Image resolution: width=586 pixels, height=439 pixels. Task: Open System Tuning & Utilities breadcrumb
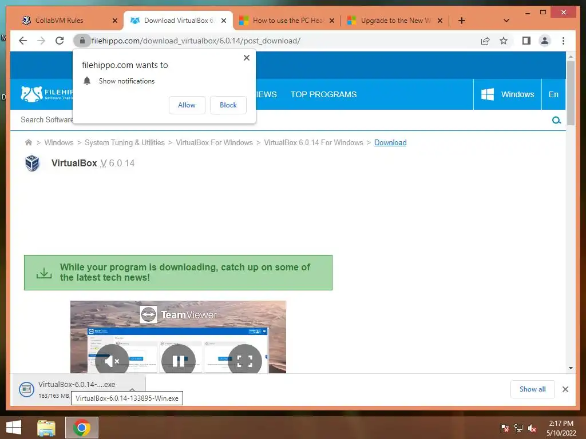point(124,142)
